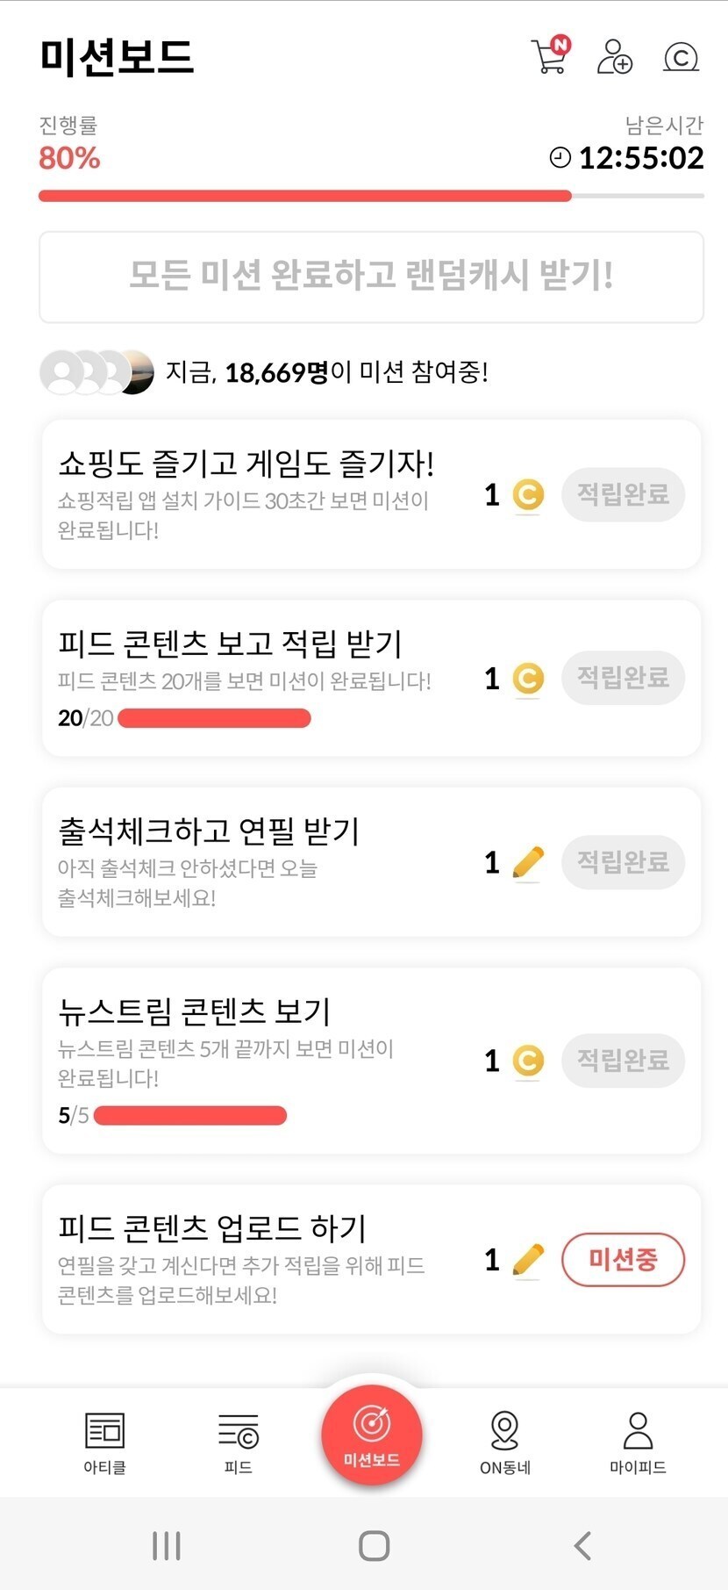Tap 모든 미션 완료하고 랜덤캐시 받기 button
The height and width of the screenshot is (1590, 728).
pyautogui.click(x=371, y=277)
